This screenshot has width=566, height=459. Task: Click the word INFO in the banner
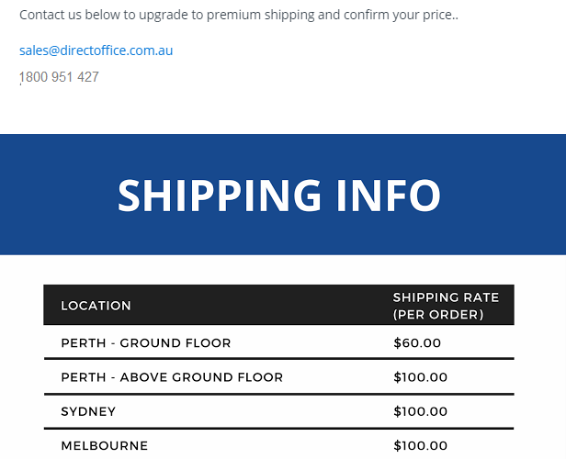[x=389, y=196]
